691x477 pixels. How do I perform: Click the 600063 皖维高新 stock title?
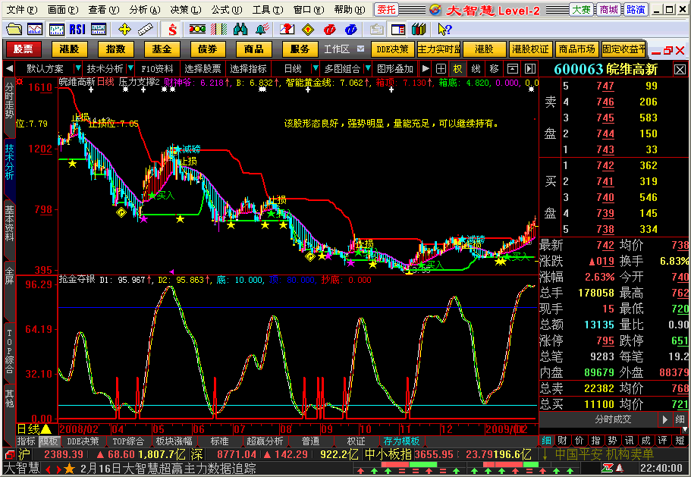[x=605, y=69]
